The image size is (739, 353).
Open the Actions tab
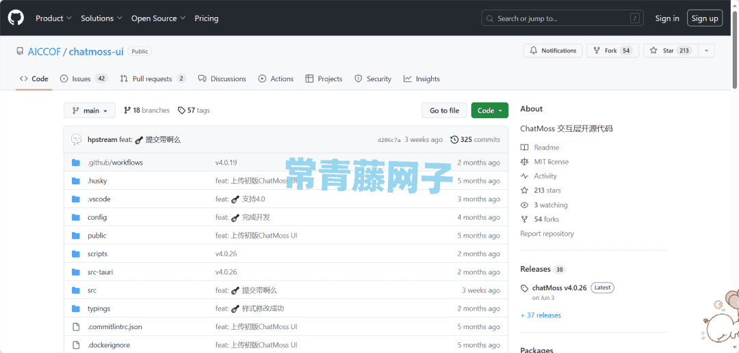pyautogui.click(x=276, y=79)
